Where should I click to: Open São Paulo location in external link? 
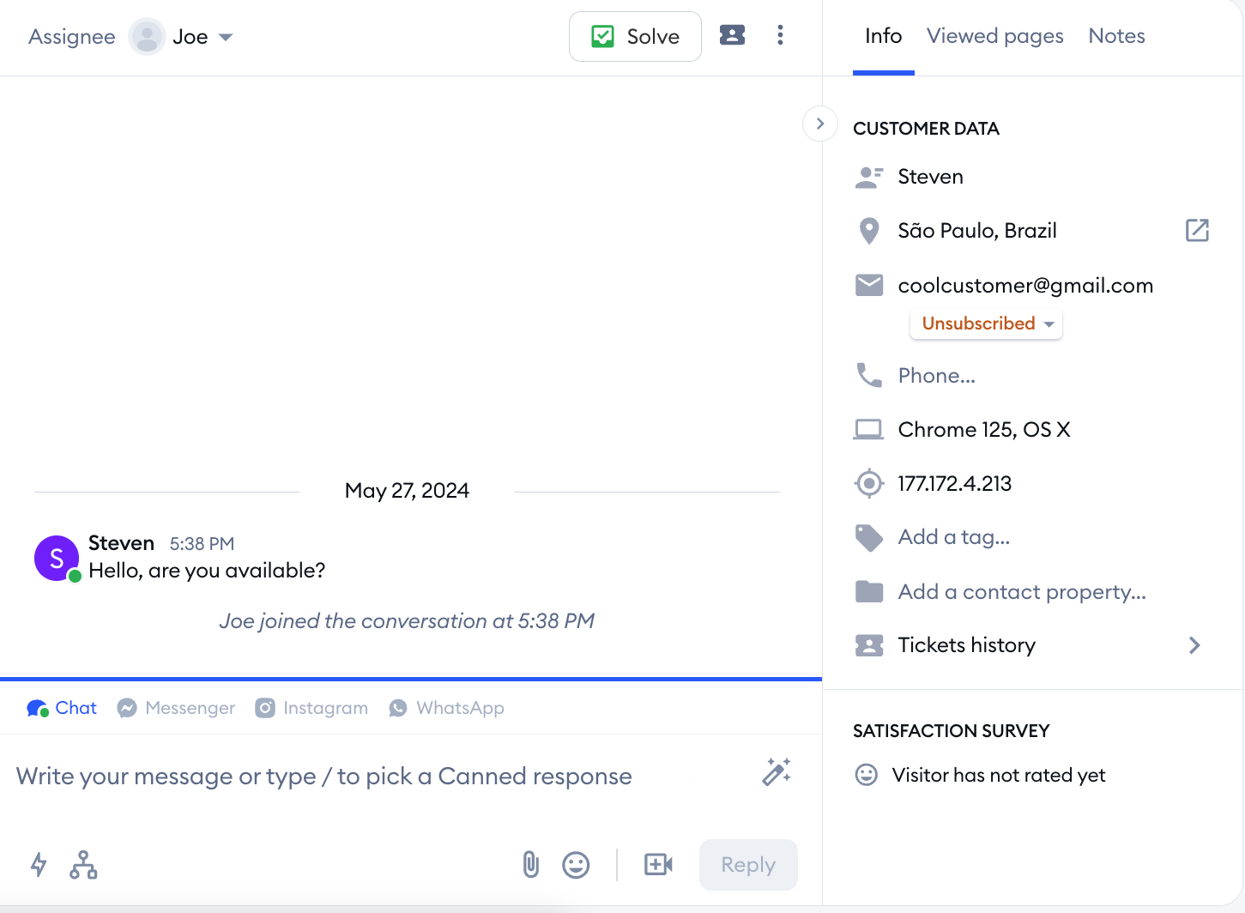1197,230
